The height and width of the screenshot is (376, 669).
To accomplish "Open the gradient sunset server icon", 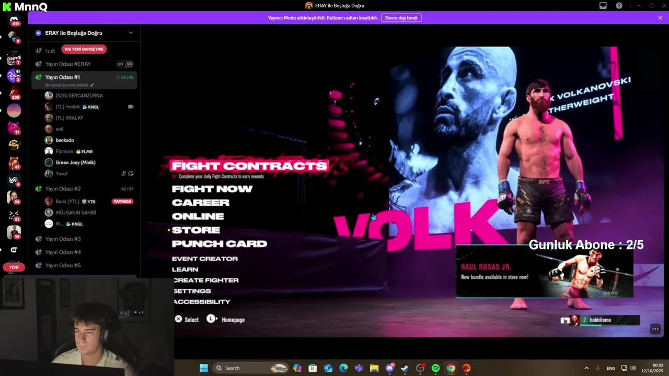I will (x=14, y=110).
